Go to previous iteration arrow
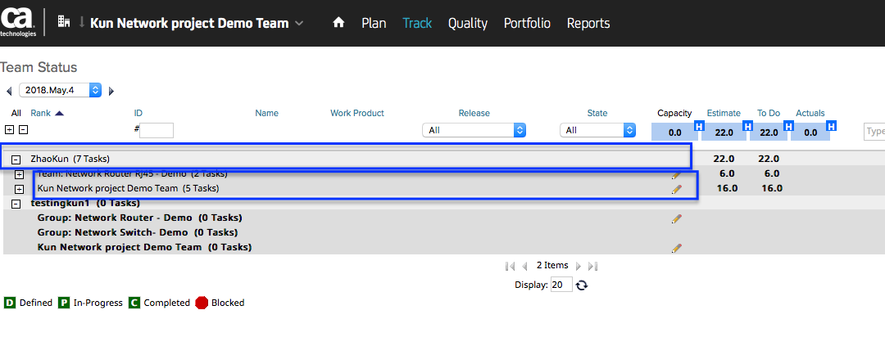This screenshot has height=346, width=885. 9,91
